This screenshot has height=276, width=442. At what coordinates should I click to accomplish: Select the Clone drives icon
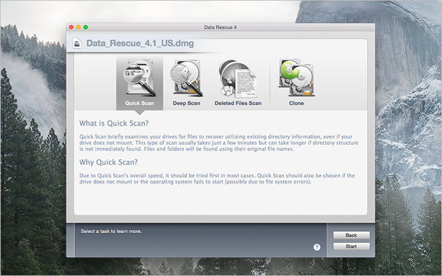(x=296, y=78)
